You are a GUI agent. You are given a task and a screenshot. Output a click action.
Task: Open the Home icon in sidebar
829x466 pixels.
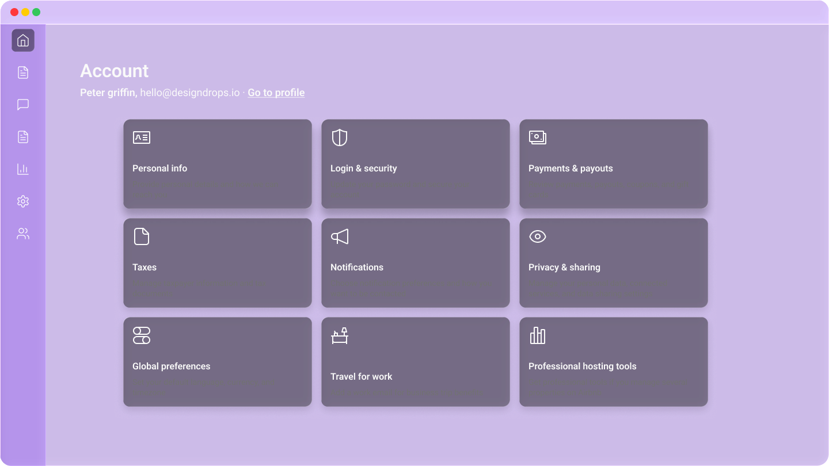click(x=23, y=40)
